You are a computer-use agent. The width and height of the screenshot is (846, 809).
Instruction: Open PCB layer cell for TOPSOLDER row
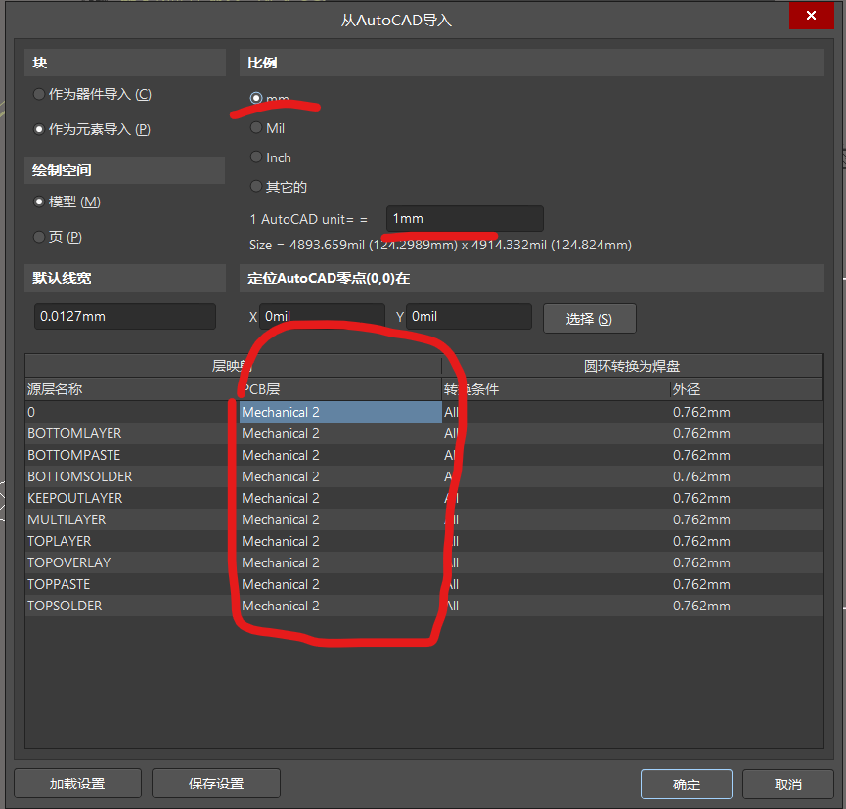[x=340, y=606]
